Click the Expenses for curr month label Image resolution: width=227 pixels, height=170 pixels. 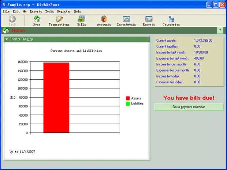click(173, 70)
